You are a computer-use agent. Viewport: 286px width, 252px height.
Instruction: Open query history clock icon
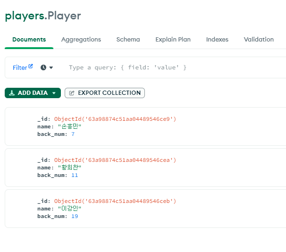(43, 67)
